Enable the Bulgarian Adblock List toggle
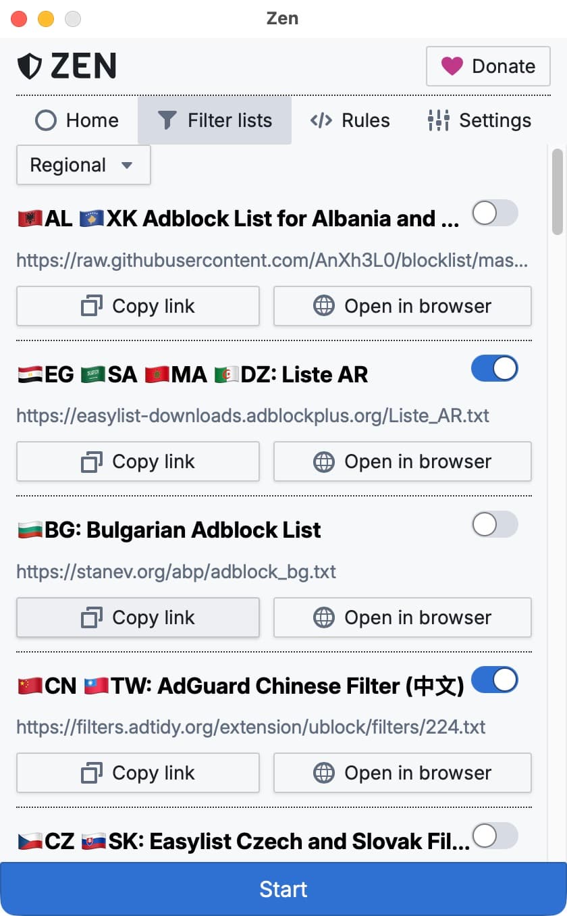 495,524
